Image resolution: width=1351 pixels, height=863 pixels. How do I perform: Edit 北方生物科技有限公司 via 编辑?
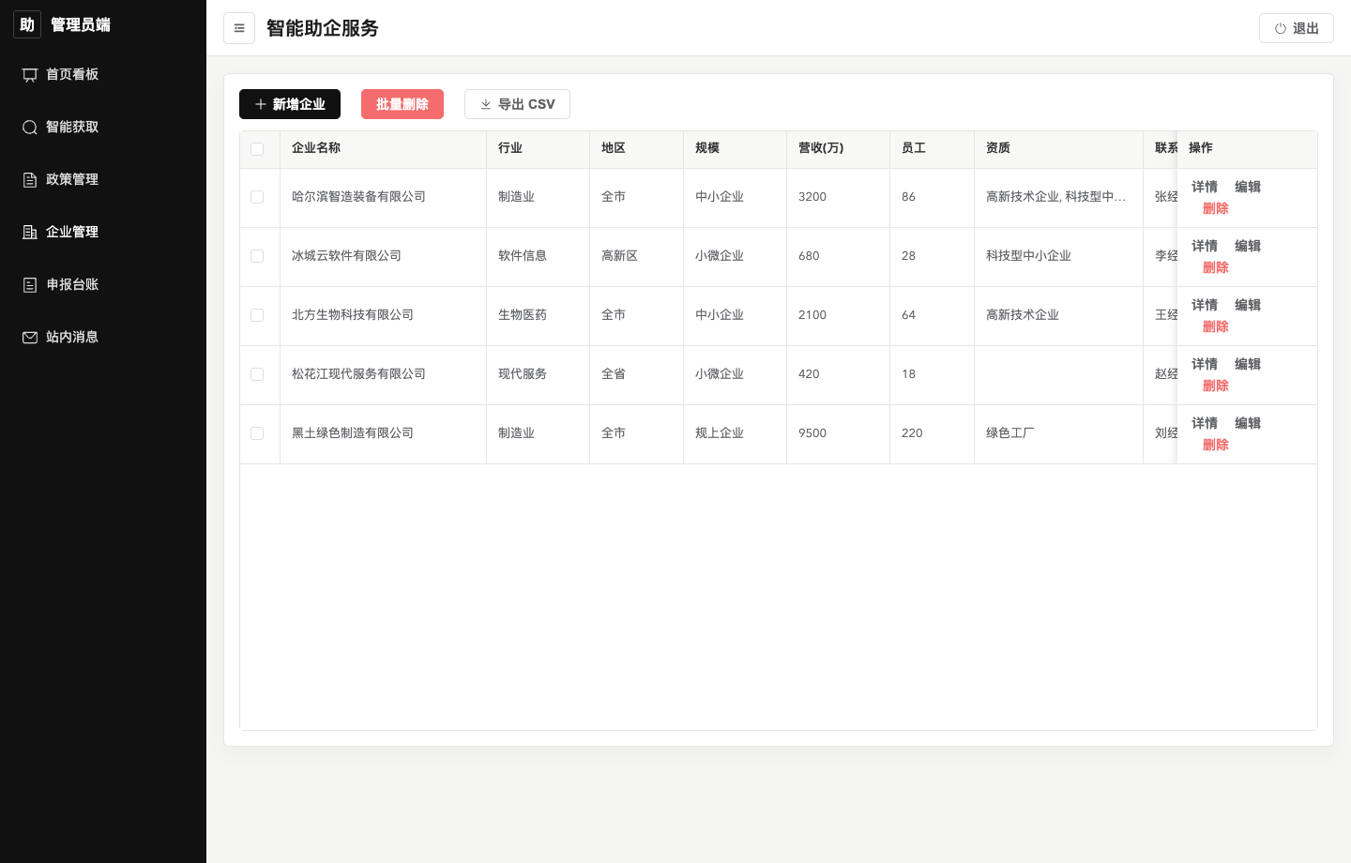(1248, 305)
